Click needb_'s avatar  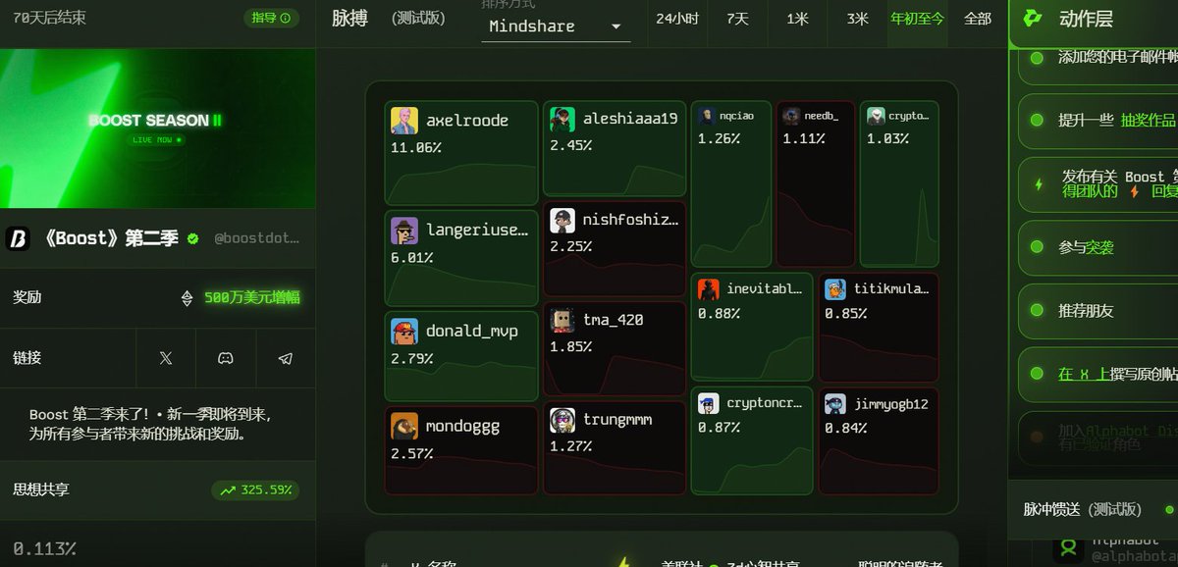[x=791, y=116]
